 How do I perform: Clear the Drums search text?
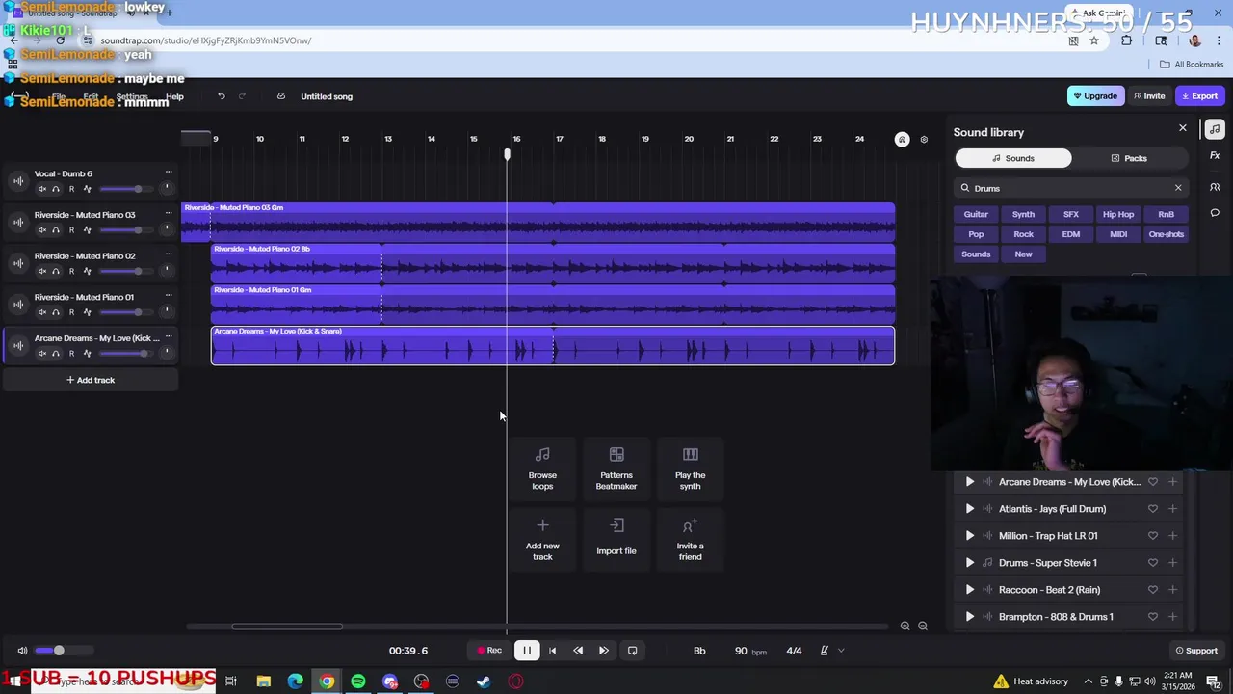point(1177,188)
